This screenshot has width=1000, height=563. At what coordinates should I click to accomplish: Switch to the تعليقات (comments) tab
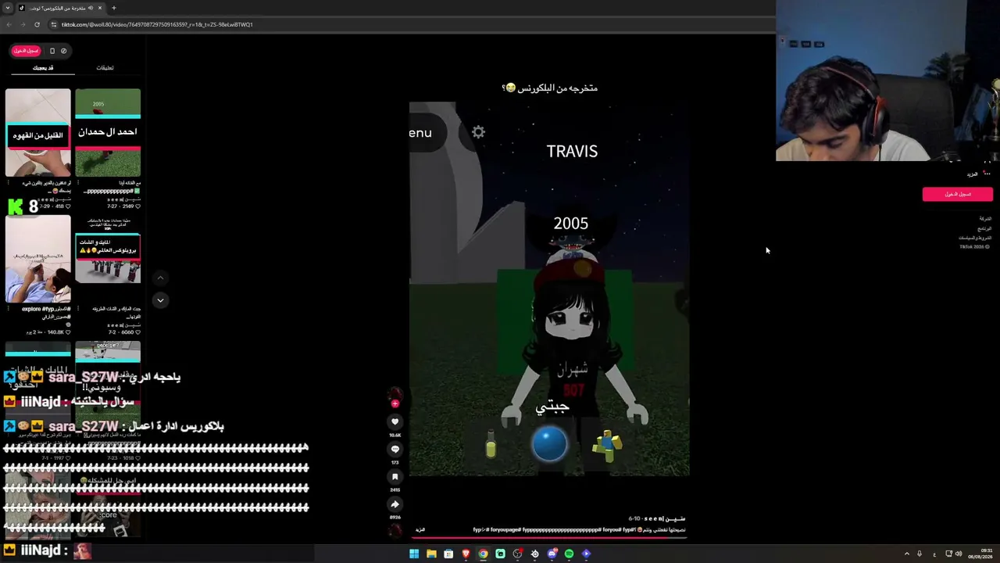[105, 68]
